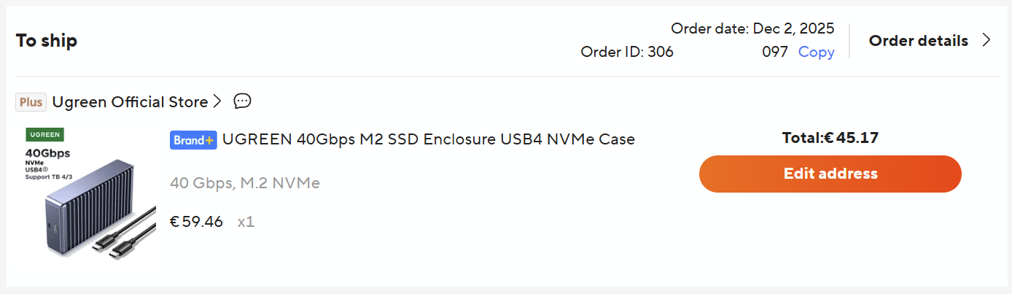Open the UGREEN 40Gbps M2 SSD Enclosure title
Viewport: 1012px width, 294px height.
point(428,139)
